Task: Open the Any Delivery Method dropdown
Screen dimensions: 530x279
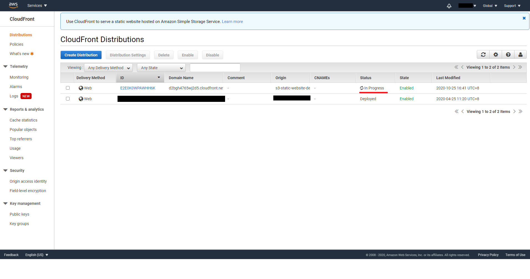Action: (108, 68)
